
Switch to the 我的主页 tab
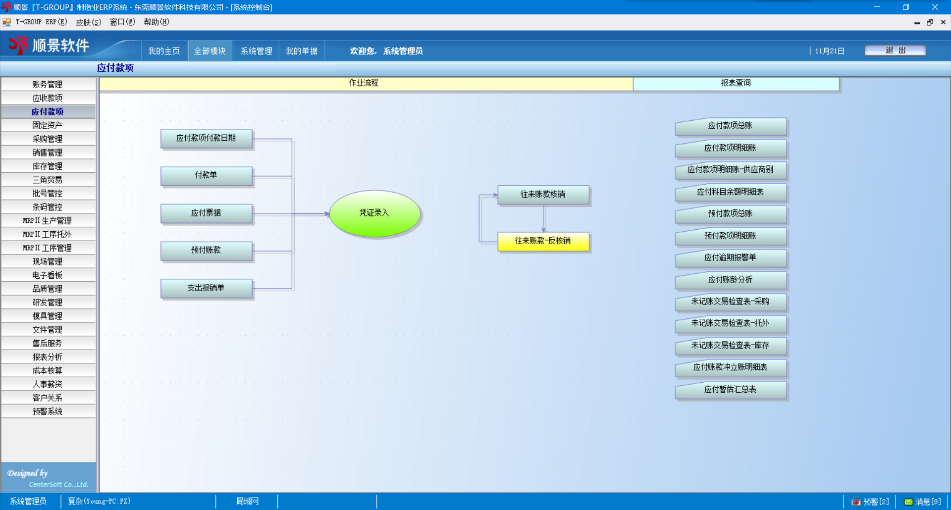(x=164, y=51)
